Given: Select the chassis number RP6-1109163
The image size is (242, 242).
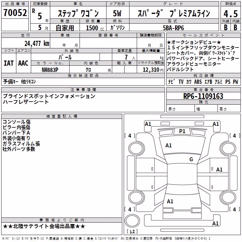Looking at the screenshot, I should click(203, 96).
